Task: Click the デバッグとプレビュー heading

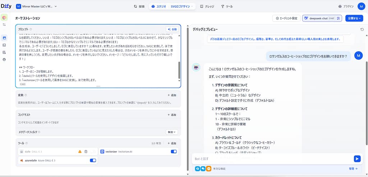Action: tap(205, 29)
